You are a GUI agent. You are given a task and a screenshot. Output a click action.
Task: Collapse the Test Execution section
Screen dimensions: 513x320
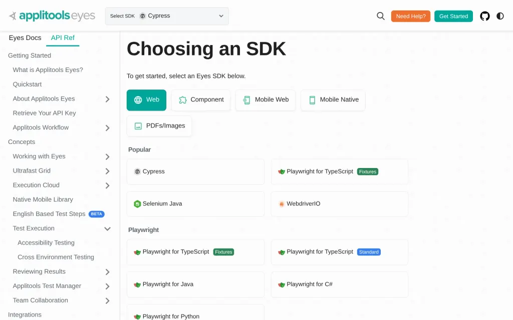107,228
